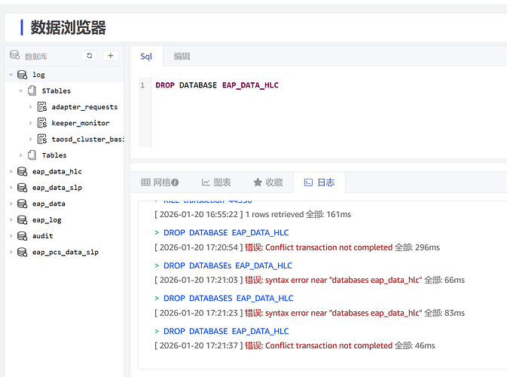Viewport: 507px width, 377px height.
Task: Expand the Tables tree node
Action: pyautogui.click(x=21, y=155)
